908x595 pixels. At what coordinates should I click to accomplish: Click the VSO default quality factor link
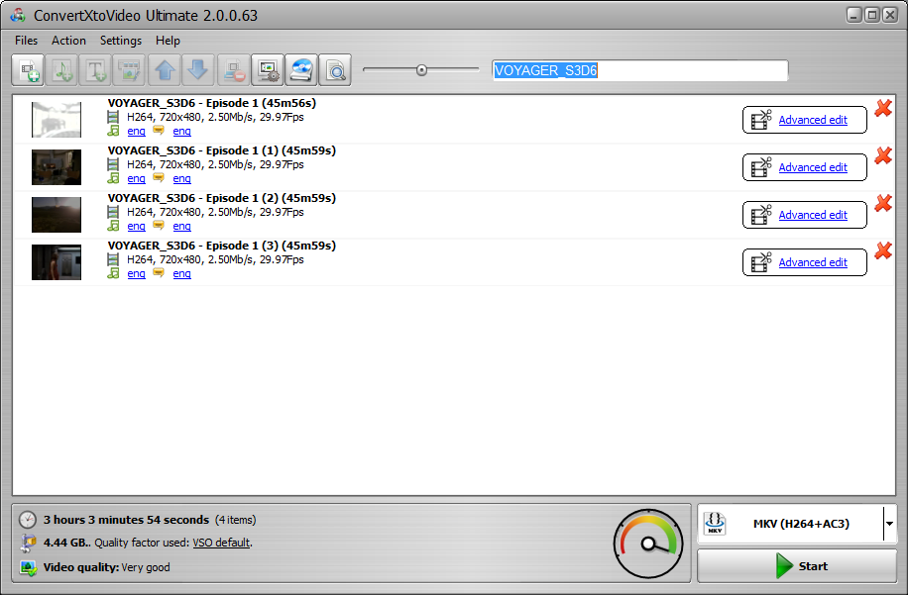[x=221, y=543]
